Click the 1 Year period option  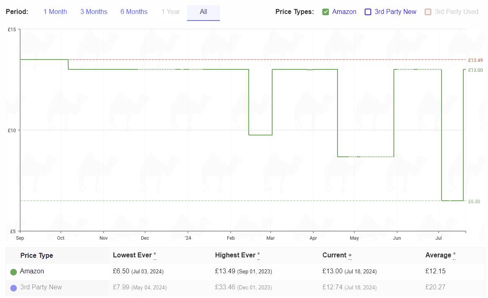click(171, 12)
